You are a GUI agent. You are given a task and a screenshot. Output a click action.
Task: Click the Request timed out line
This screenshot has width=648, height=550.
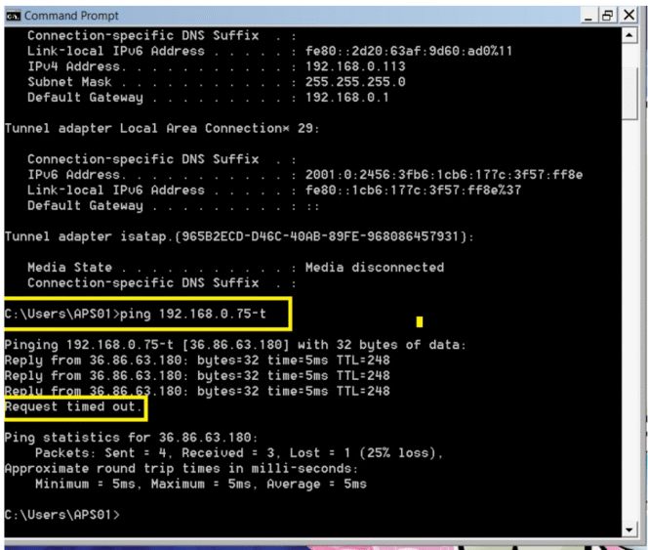click(x=73, y=406)
